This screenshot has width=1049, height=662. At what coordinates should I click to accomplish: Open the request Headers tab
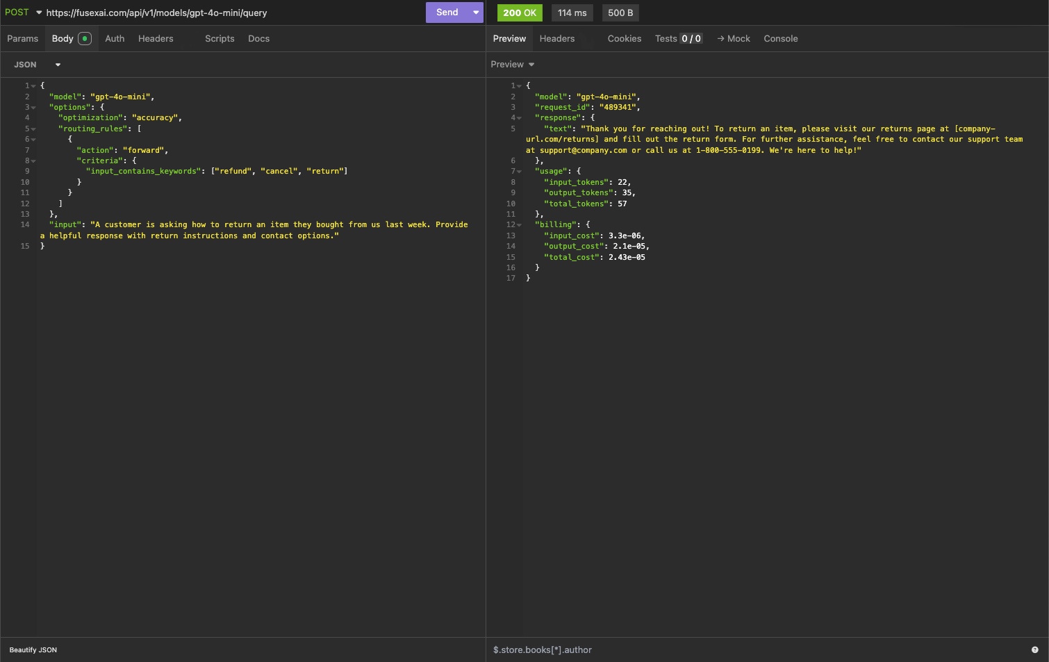[x=156, y=39]
